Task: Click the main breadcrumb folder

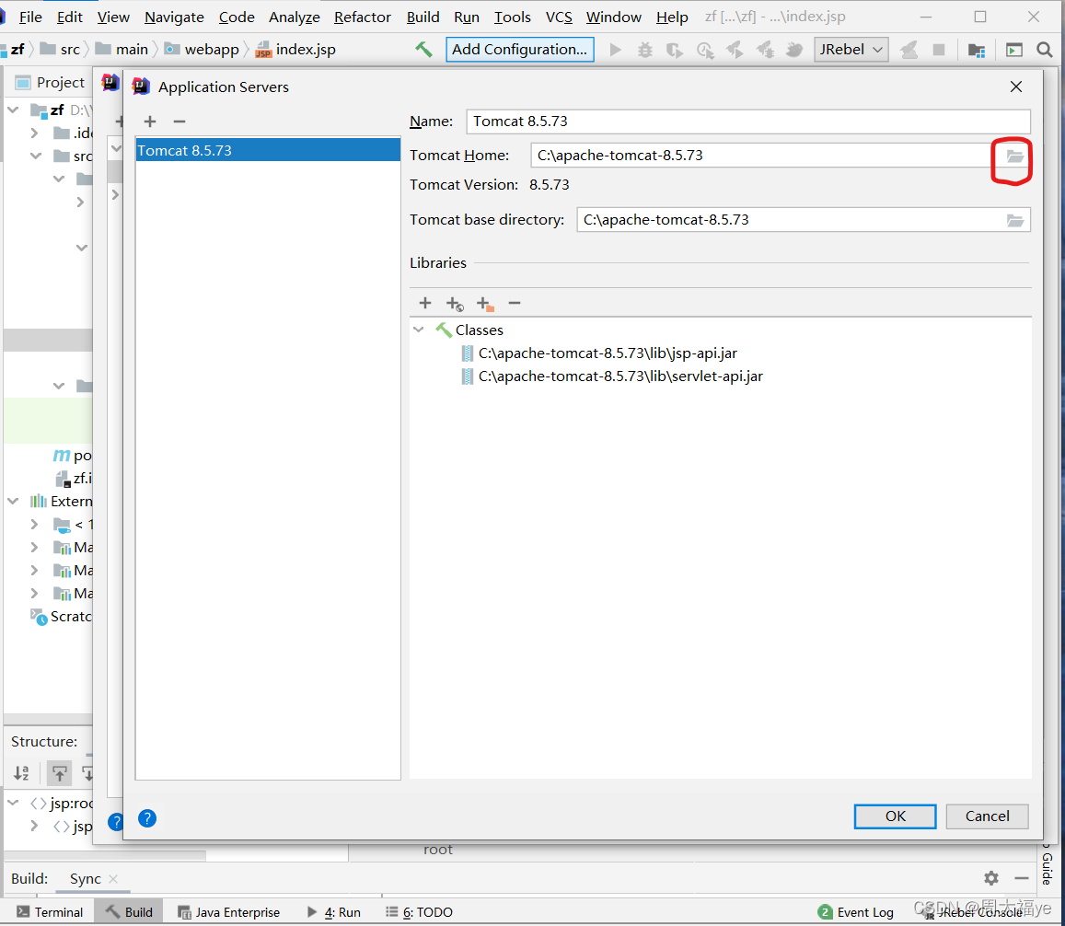Action: click(122, 50)
